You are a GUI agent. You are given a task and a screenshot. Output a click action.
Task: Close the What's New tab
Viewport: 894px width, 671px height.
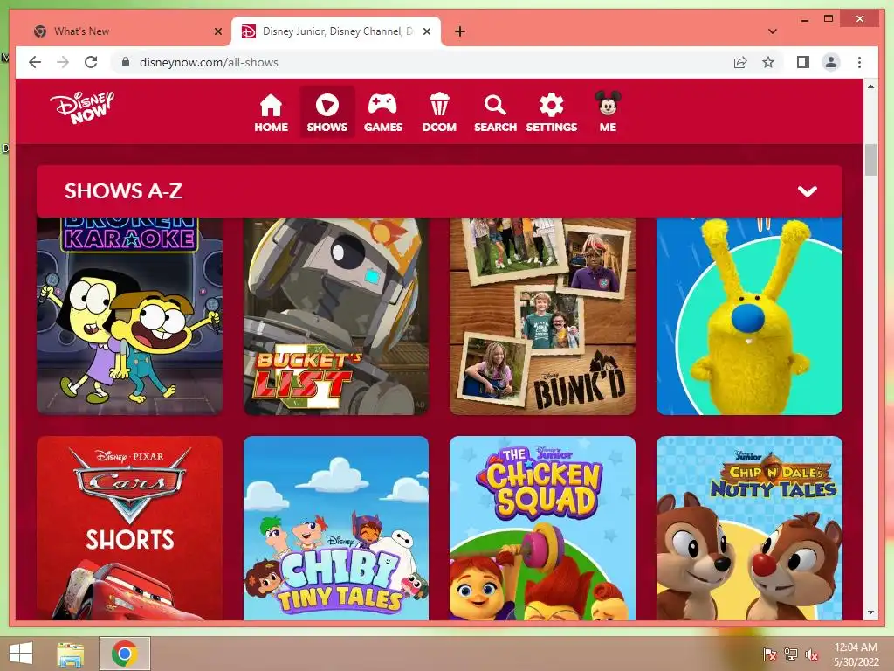(217, 31)
